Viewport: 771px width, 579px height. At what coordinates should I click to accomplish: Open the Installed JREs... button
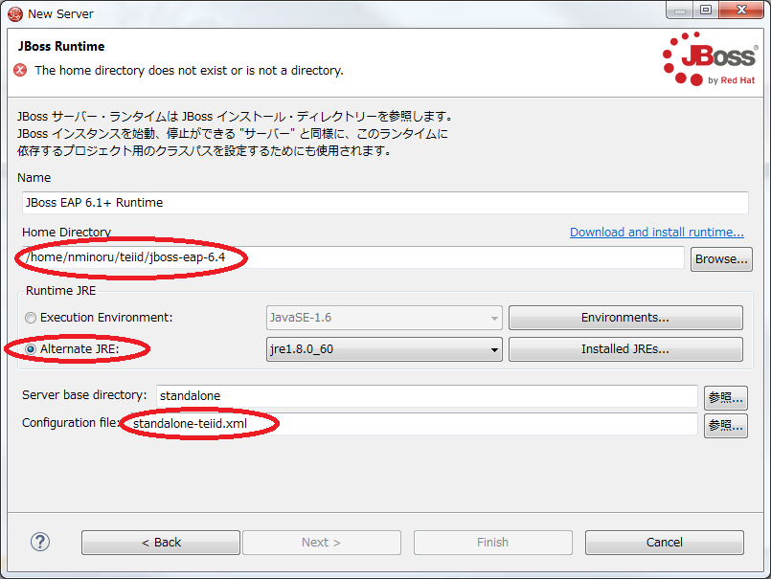[x=625, y=349]
